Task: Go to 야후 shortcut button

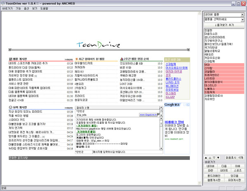Action: coord(238,166)
